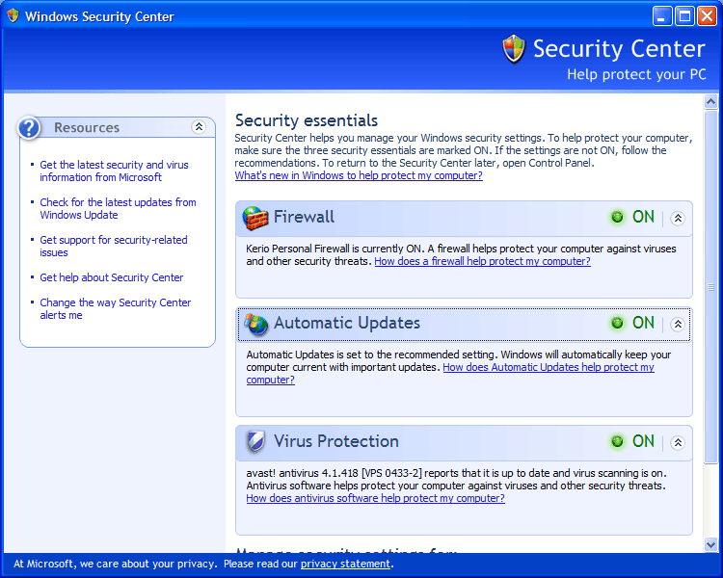The width and height of the screenshot is (723, 578).
Task: Open the privacy statement link in footer
Action: pyautogui.click(x=345, y=564)
